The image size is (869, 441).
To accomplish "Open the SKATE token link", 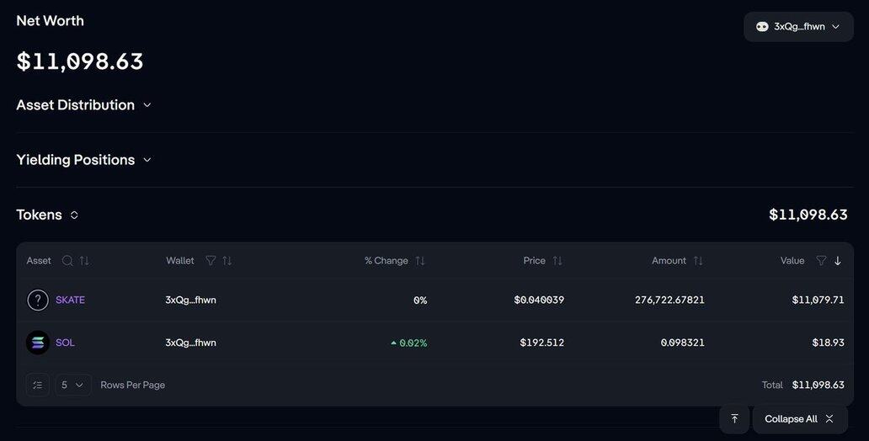I will tap(70, 300).
